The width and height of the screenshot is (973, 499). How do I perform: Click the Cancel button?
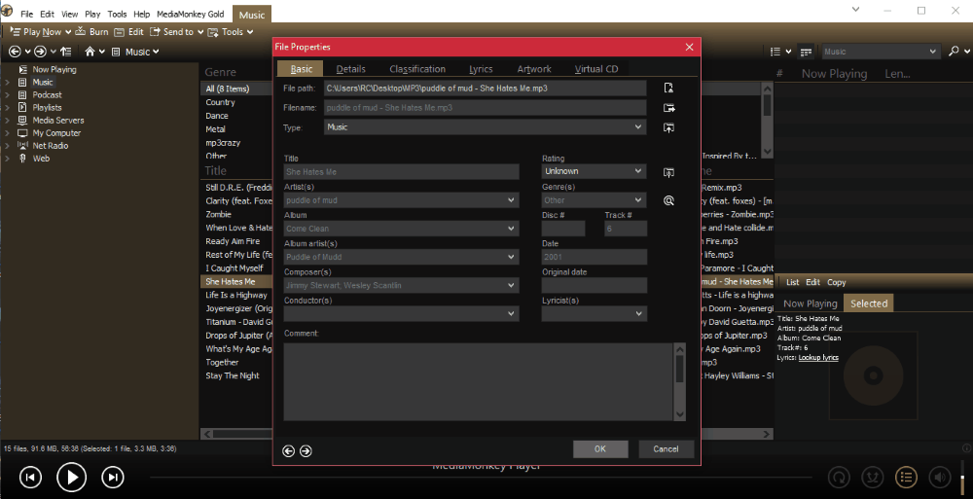(666, 448)
